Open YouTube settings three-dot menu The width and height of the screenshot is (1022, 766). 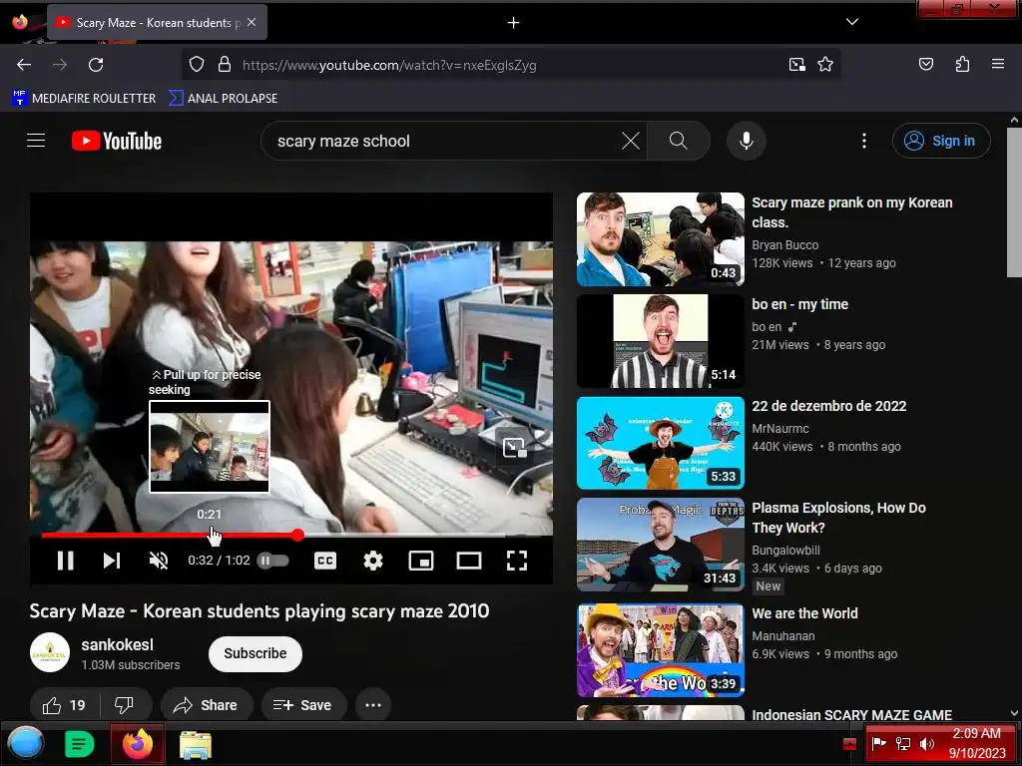(x=864, y=141)
